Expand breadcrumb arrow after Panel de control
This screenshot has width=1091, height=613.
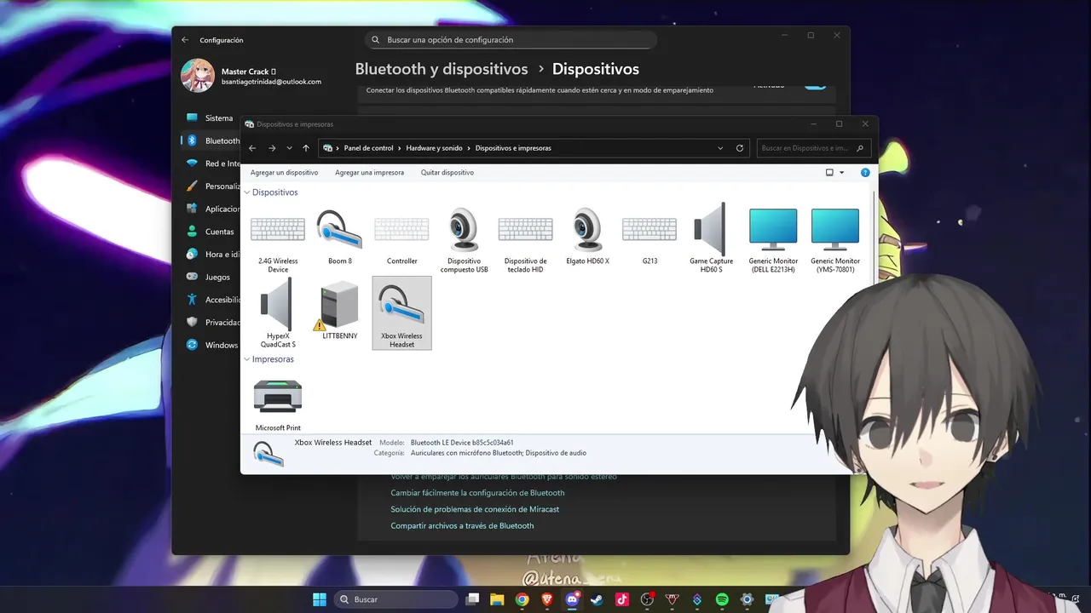(400, 148)
